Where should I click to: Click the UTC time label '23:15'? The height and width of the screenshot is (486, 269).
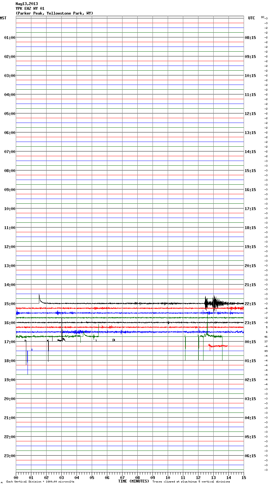[250, 323]
